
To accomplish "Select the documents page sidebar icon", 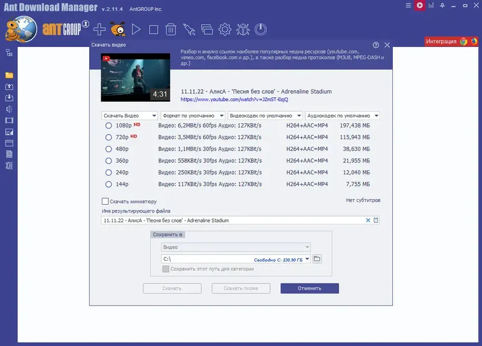I will tap(9, 154).
